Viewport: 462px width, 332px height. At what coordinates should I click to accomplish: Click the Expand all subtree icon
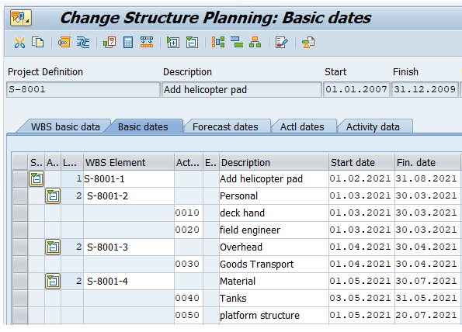173,43
